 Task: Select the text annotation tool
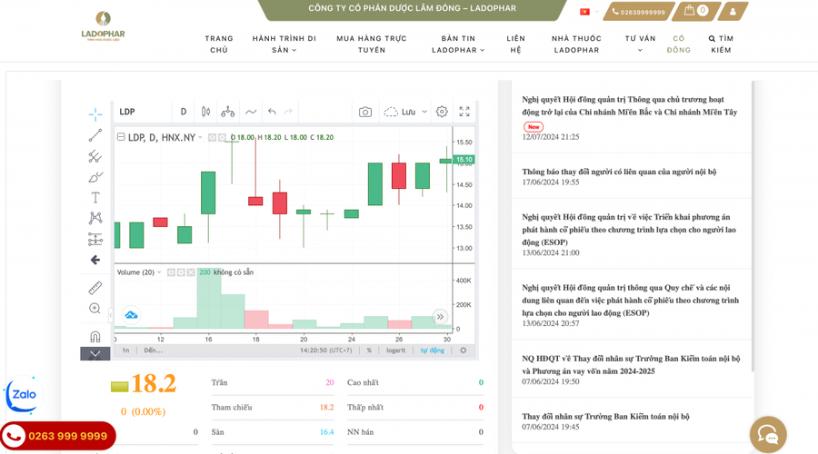click(95, 198)
